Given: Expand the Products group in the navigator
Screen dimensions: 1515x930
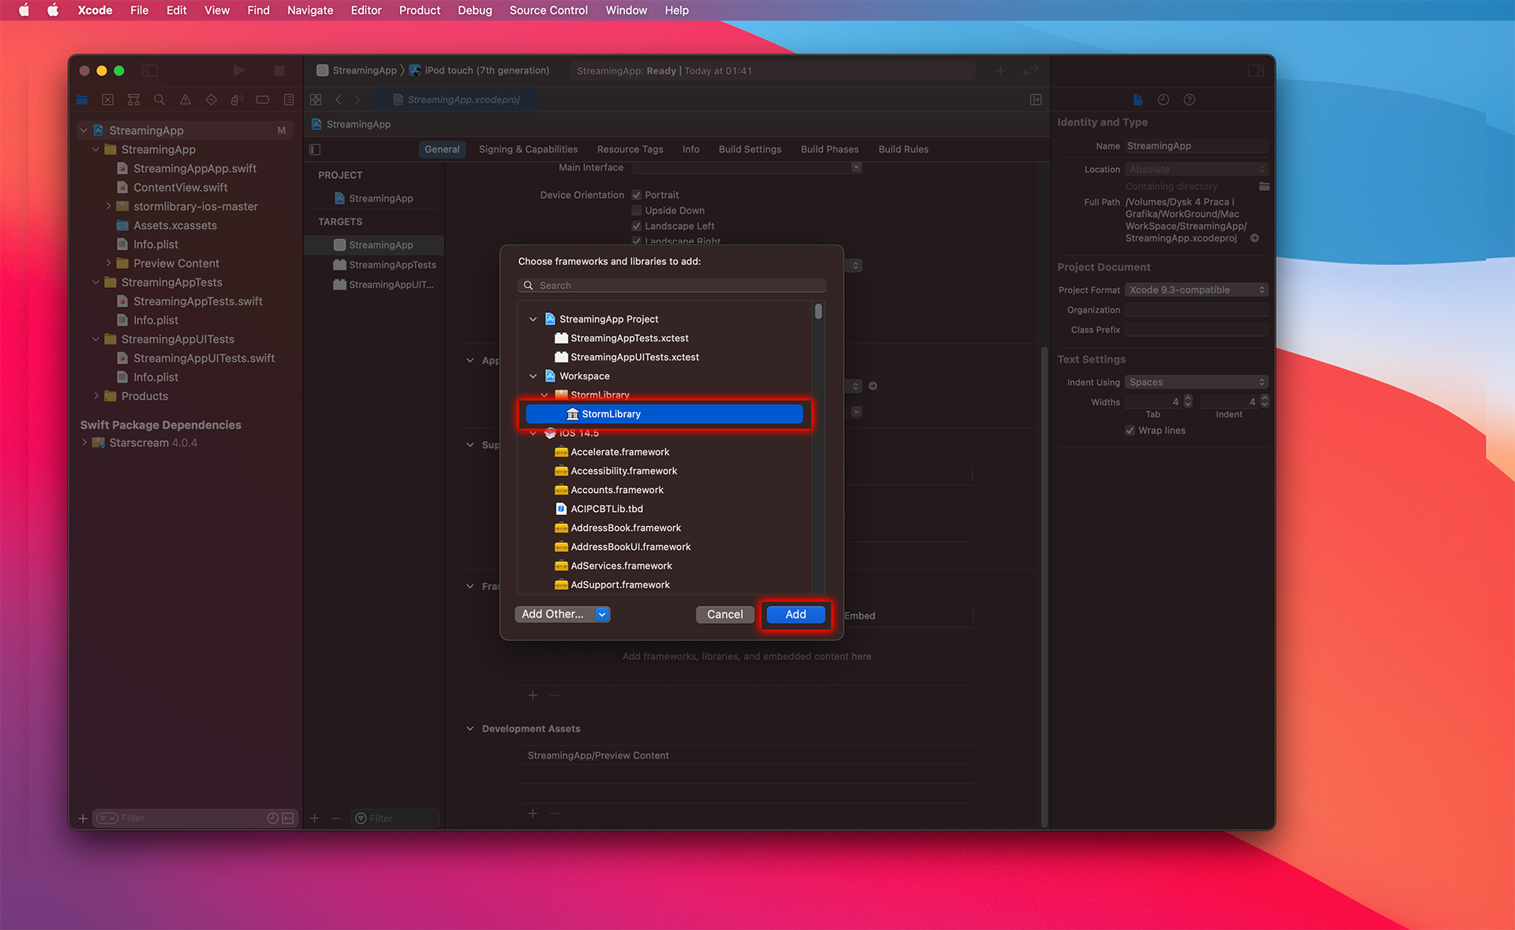Looking at the screenshot, I should click(x=96, y=396).
